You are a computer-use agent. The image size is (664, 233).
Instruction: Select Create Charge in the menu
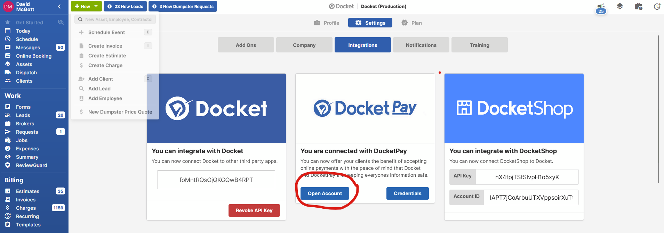[115, 65]
